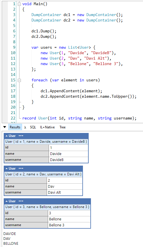Click 'List<User>' type in the code

tap(79, 47)
